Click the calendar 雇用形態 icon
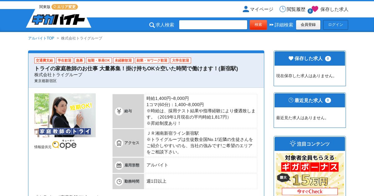This screenshot has width=374, height=196. coord(119,165)
